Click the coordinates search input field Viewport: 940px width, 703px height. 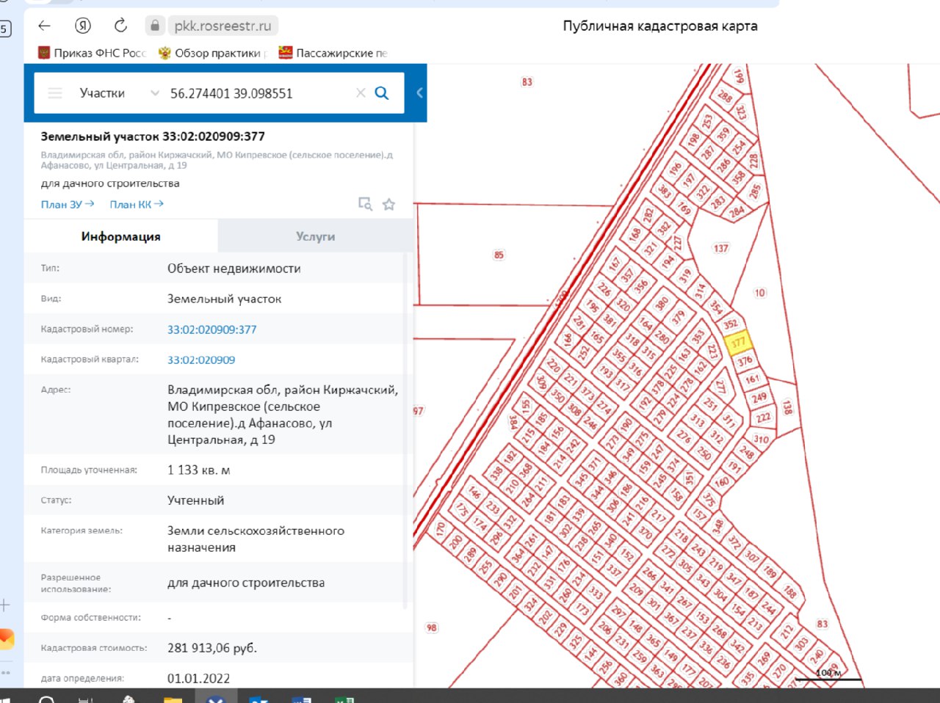click(x=257, y=93)
